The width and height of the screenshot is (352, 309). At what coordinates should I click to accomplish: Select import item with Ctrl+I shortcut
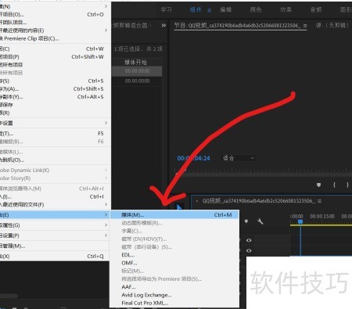(55, 196)
